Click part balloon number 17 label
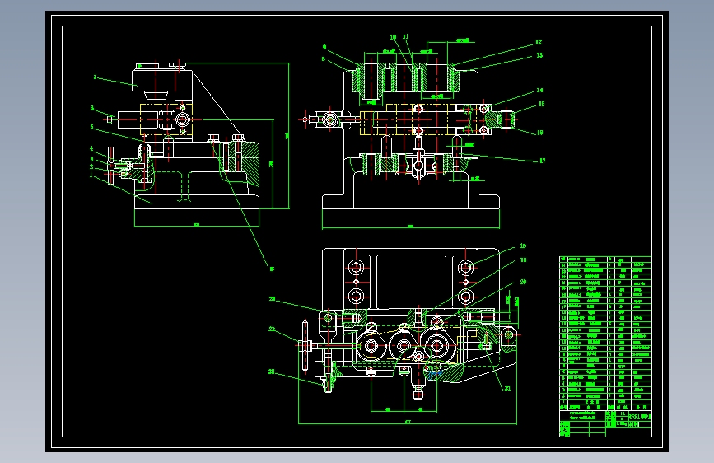Screen dimensions: 714x463 point(543,161)
